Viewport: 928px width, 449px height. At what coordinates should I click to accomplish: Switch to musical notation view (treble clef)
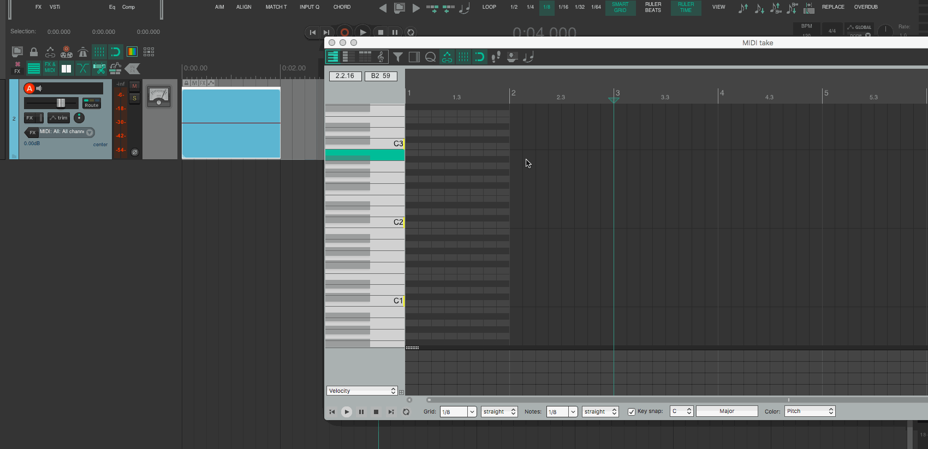381,57
